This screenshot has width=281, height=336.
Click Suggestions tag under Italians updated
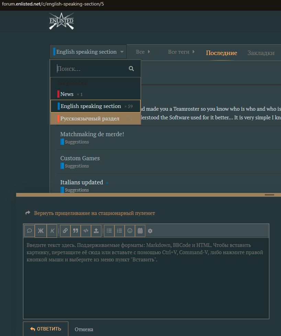[x=75, y=190]
